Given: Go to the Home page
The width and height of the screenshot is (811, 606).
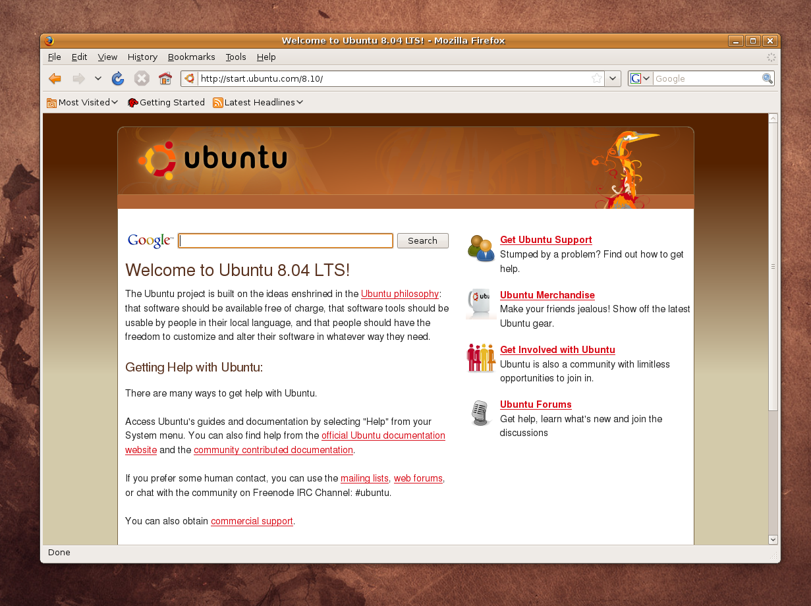Looking at the screenshot, I should pos(165,79).
